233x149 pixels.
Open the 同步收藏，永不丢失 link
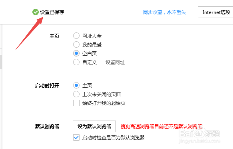[x=165, y=12]
